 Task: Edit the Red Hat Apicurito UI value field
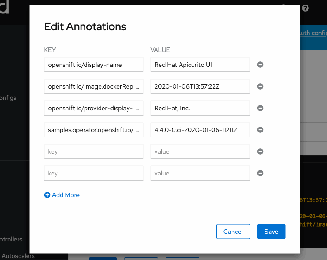tap(200, 65)
